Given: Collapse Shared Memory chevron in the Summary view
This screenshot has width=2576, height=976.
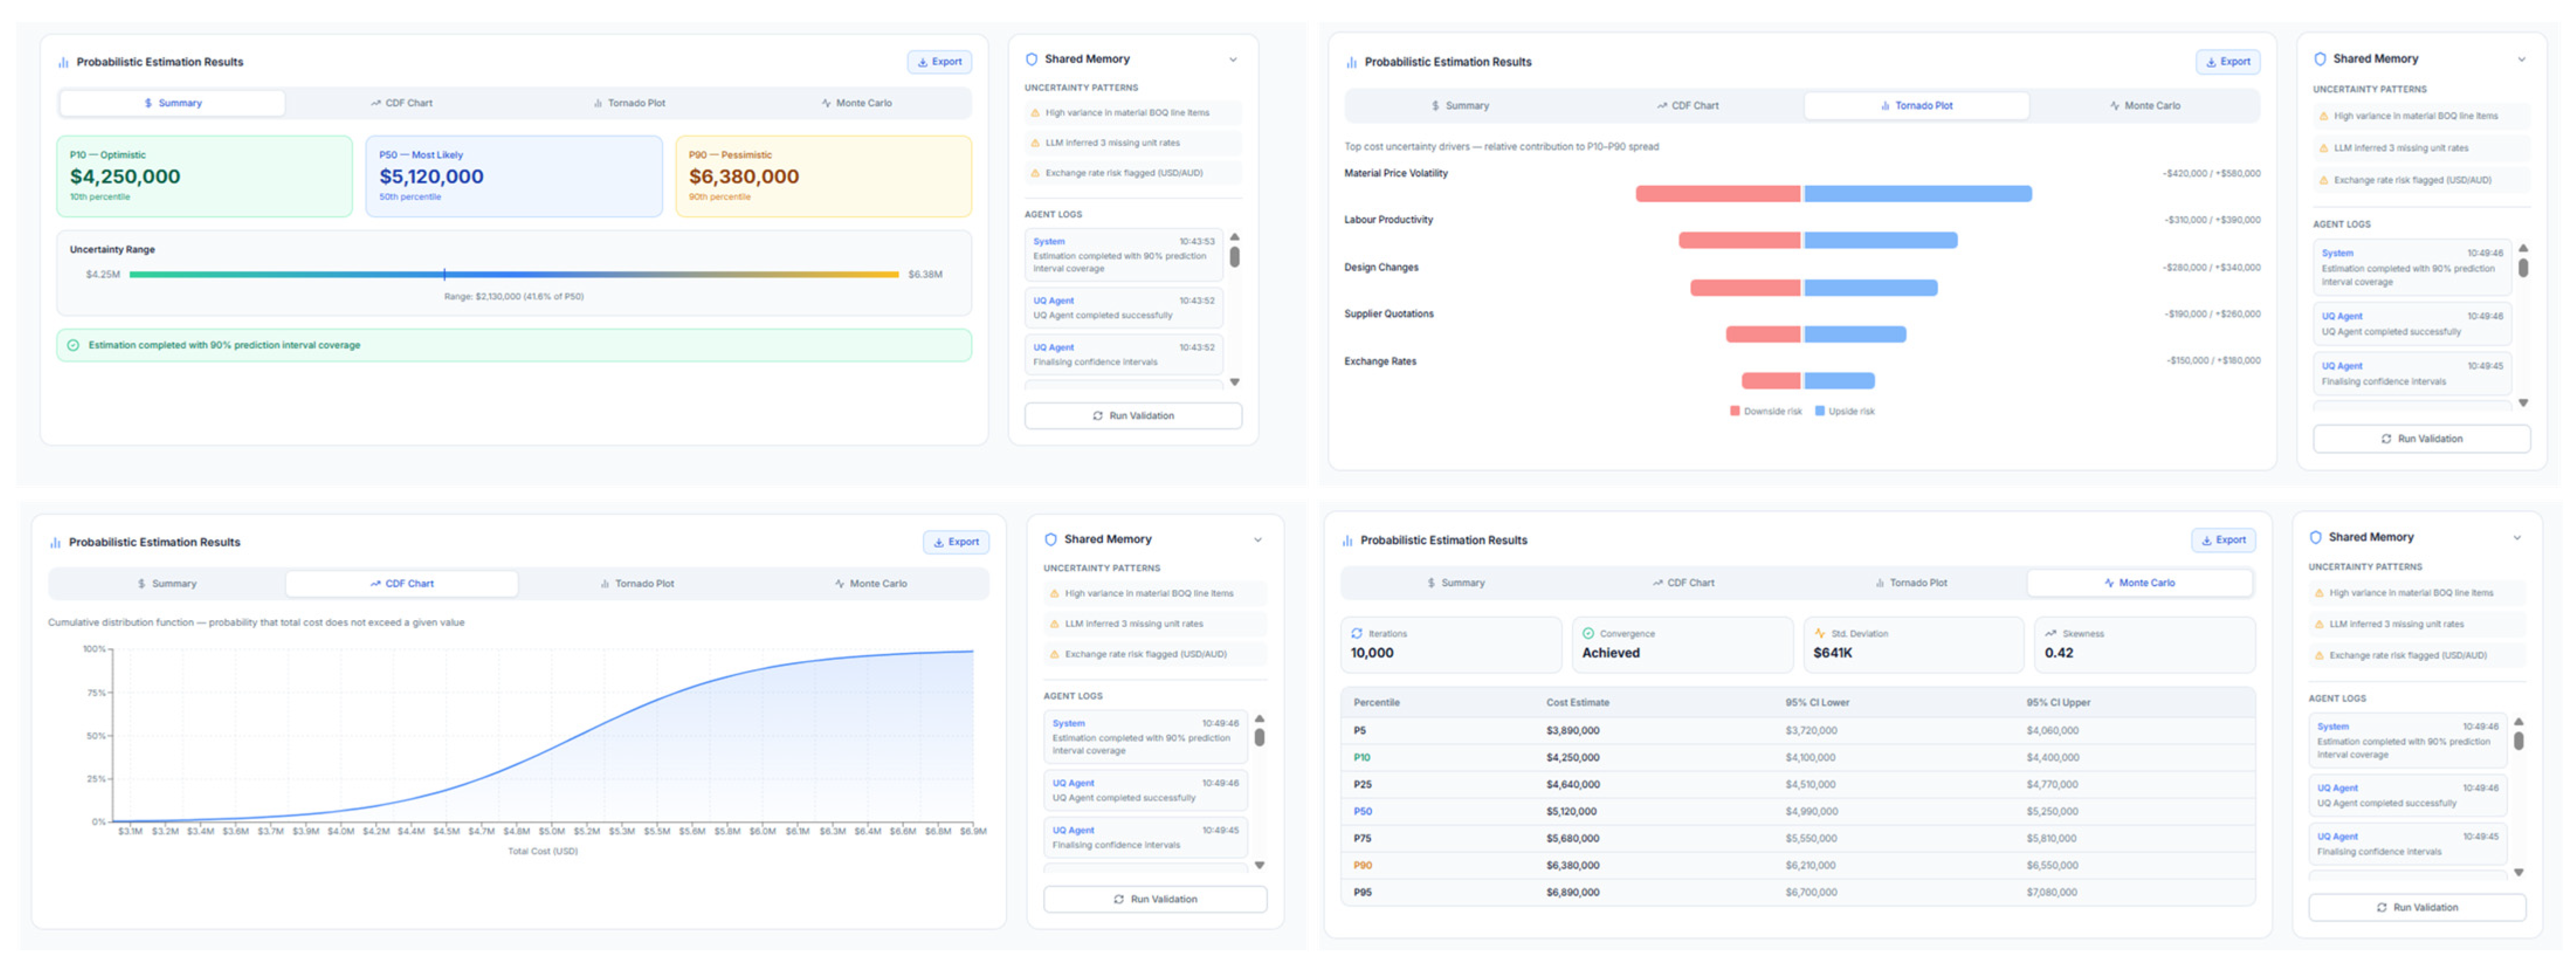Looking at the screenshot, I should pyautogui.click(x=1233, y=60).
